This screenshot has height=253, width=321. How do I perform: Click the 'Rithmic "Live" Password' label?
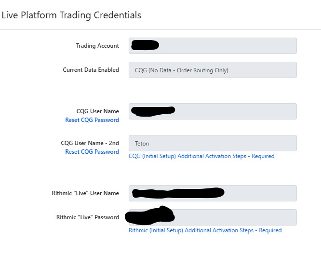point(88,217)
